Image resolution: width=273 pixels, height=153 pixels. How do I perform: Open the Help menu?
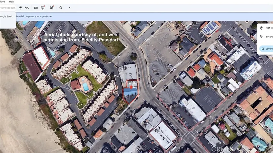click(x=11, y=2)
